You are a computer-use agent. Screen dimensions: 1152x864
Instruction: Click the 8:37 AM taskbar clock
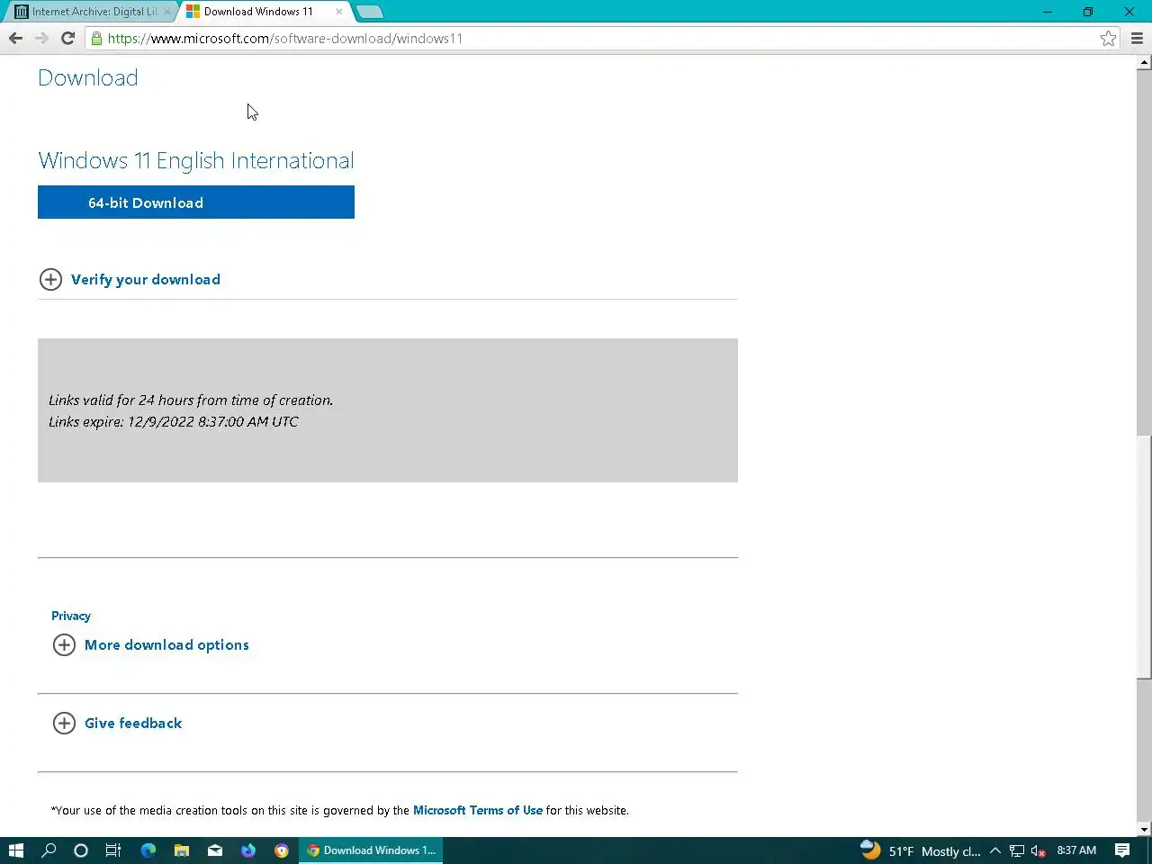click(1076, 850)
